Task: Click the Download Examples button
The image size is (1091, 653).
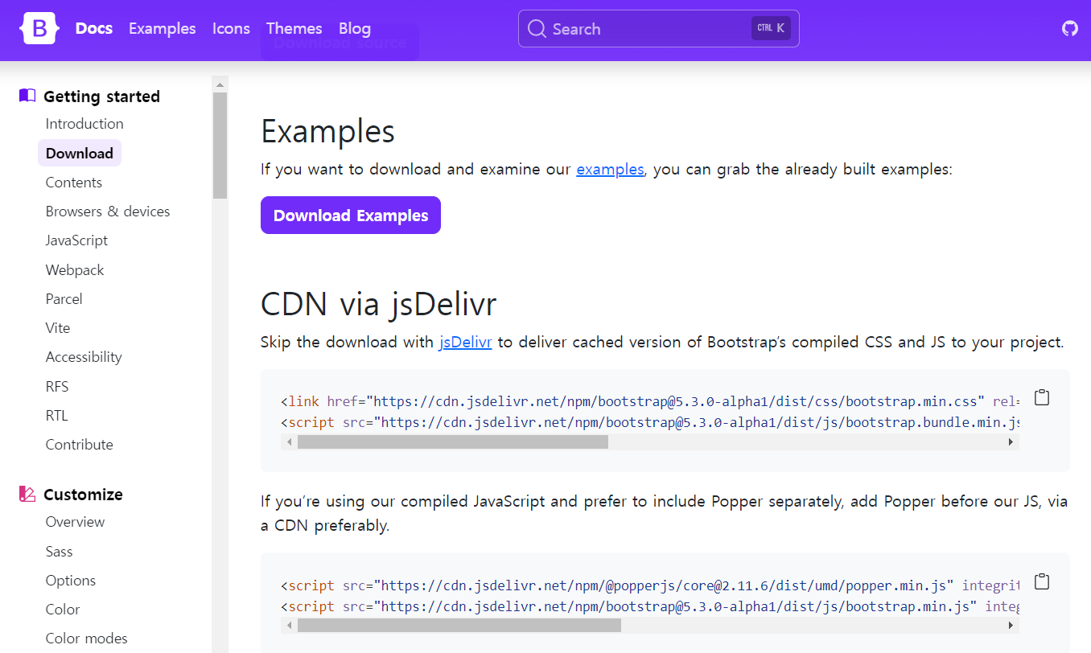Action: (x=351, y=216)
